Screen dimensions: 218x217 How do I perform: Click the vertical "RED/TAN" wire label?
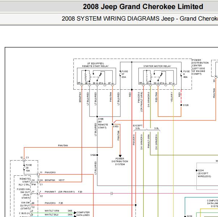[x=156, y=97]
